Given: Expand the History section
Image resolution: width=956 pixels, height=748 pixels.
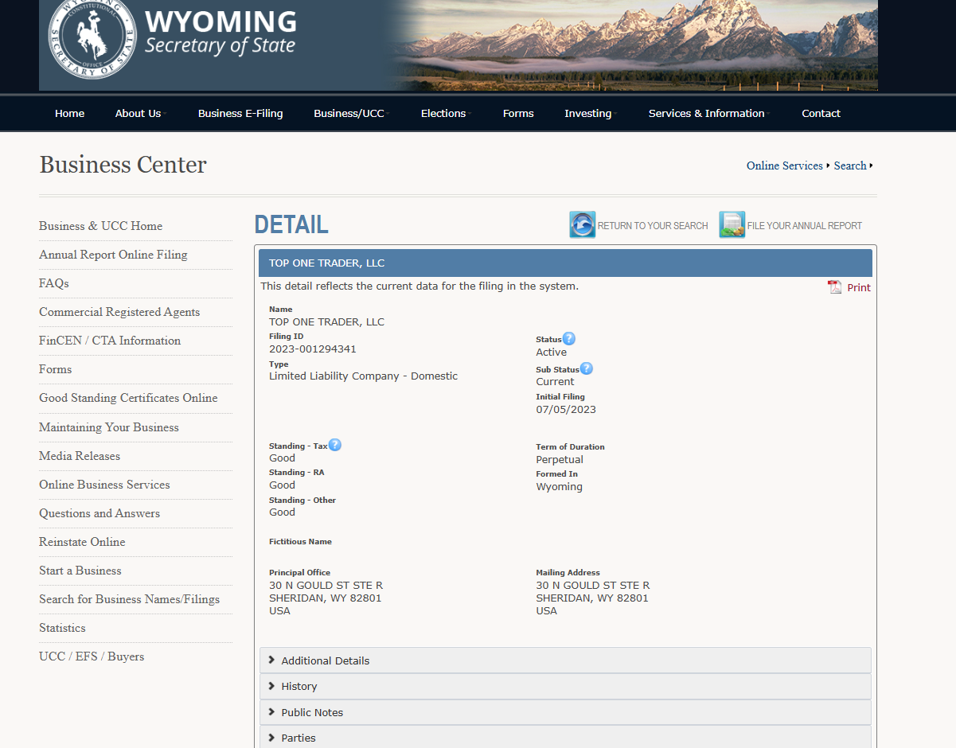Looking at the screenshot, I should coord(299,686).
